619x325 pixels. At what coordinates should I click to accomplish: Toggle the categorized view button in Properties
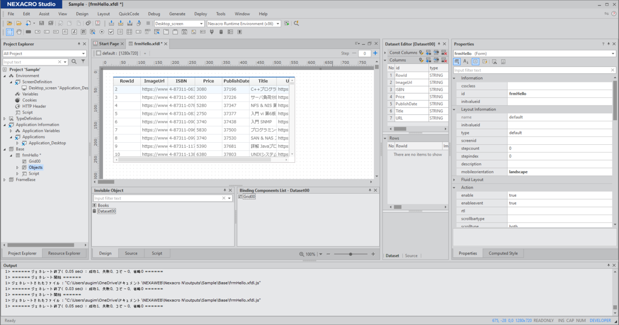tap(457, 61)
